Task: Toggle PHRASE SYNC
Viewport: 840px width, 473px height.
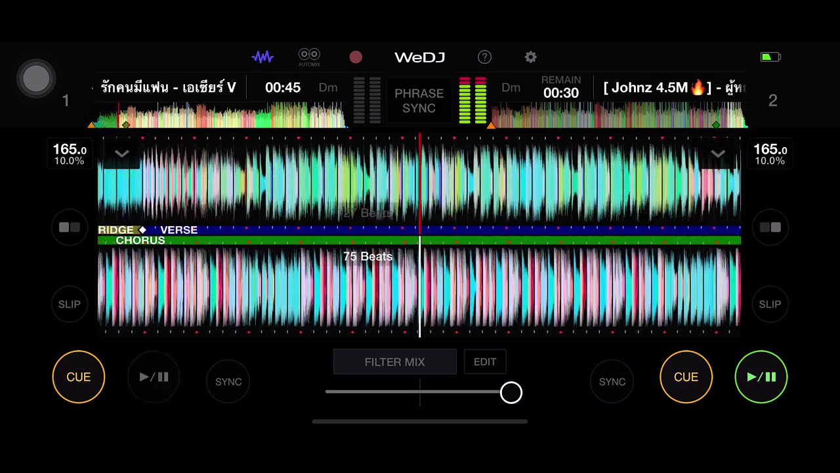Action: tap(419, 101)
